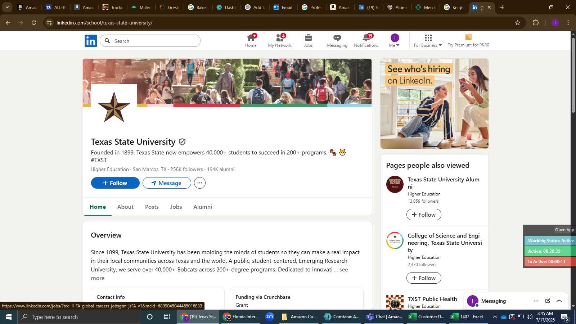576x324 pixels.
Task: Open Chrome three-dot menu
Action: [x=568, y=23]
